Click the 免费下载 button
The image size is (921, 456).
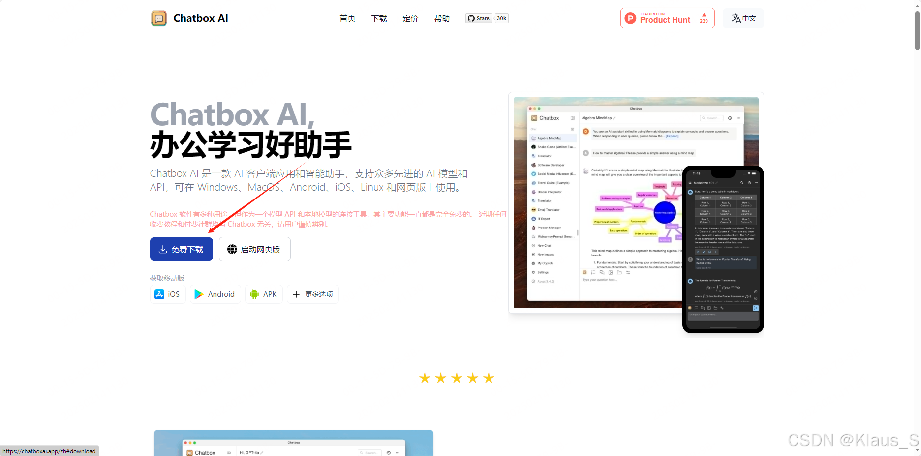point(182,249)
